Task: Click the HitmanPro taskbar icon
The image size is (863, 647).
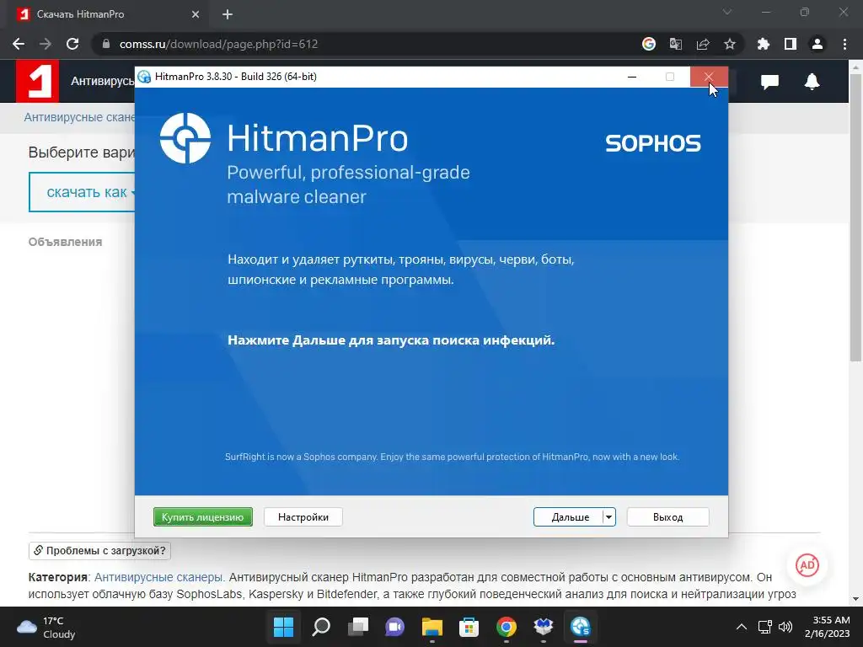Action: (x=580, y=627)
